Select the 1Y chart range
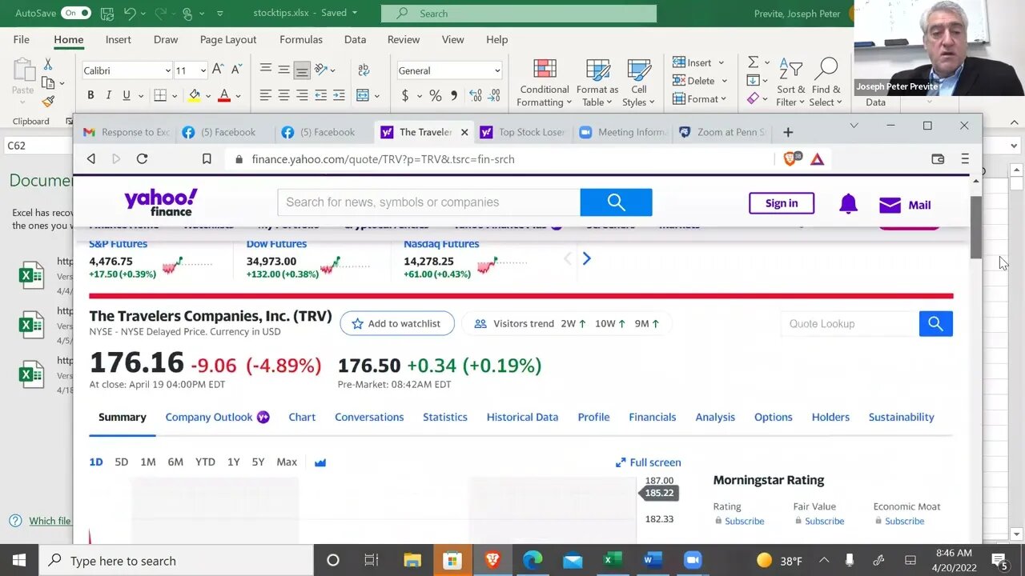 234,462
